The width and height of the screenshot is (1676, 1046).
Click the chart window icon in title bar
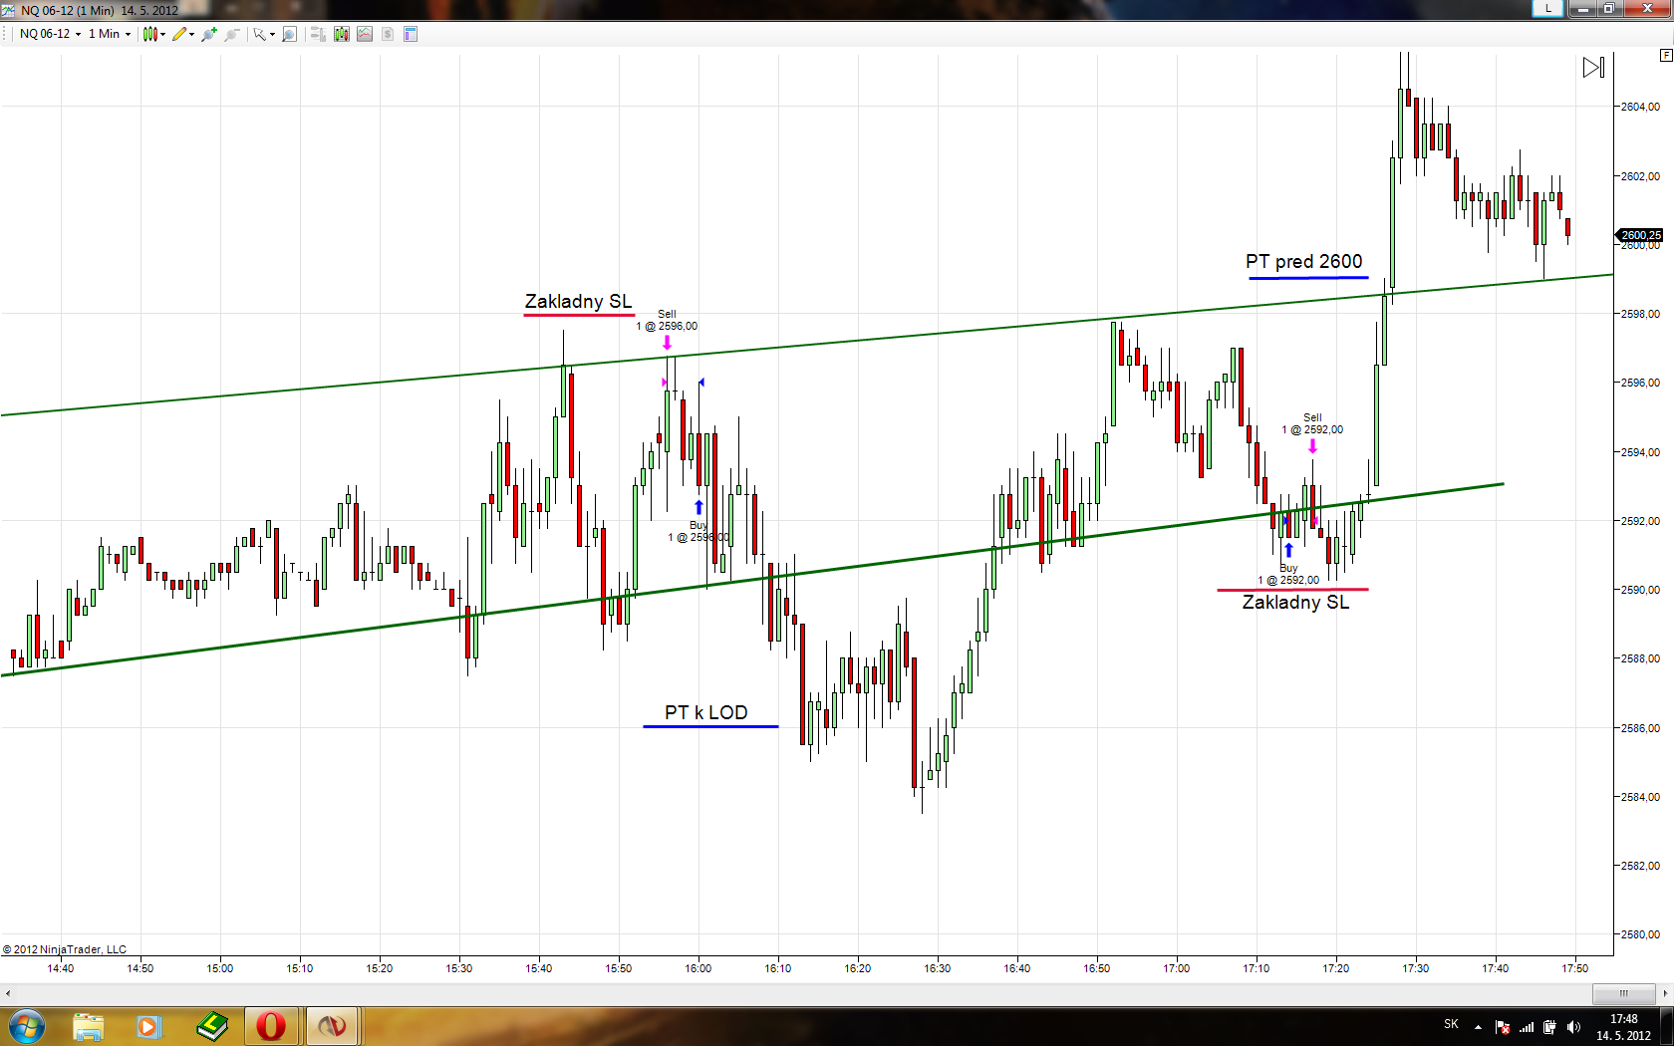click(x=9, y=10)
